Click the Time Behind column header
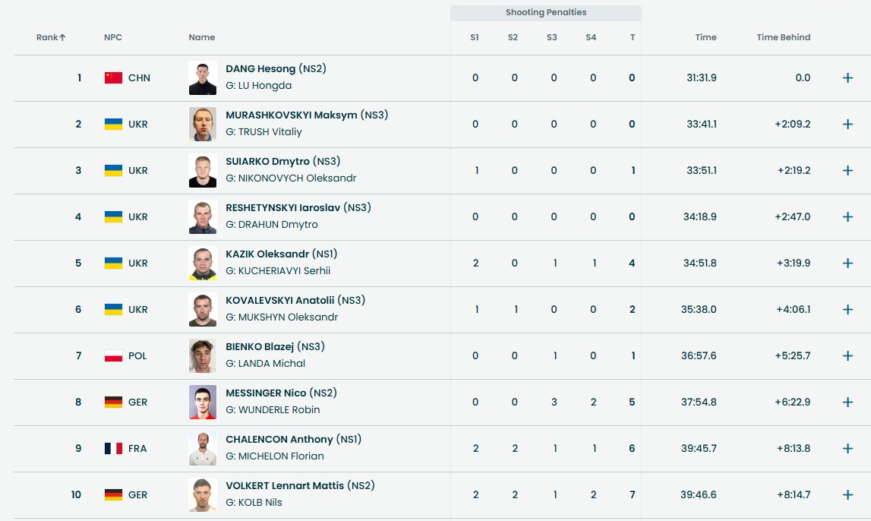This screenshot has width=871, height=521. coord(783,37)
